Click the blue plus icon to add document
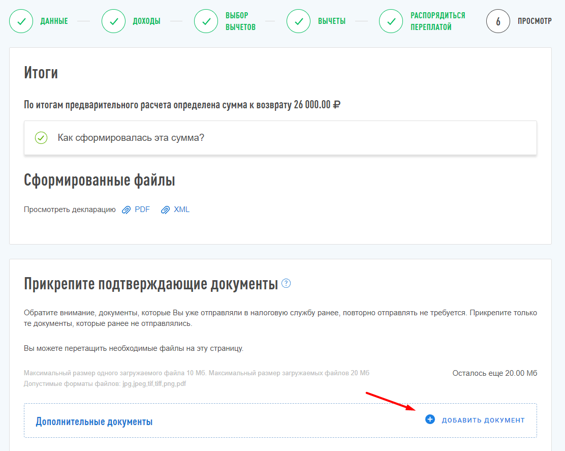The image size is (565, 451). click(x=430, y=419)
